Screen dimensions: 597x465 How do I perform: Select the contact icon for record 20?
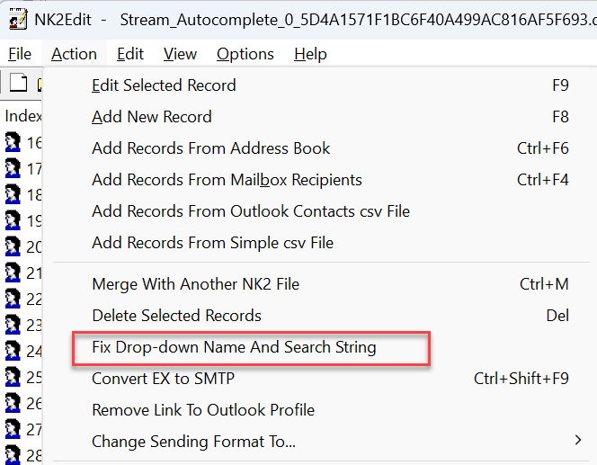click(13, 246)
